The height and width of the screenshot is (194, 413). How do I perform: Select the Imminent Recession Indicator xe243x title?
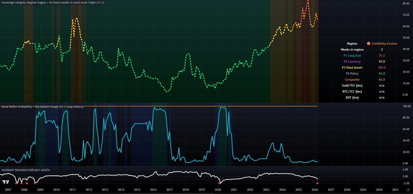click(x=26, y=170)
